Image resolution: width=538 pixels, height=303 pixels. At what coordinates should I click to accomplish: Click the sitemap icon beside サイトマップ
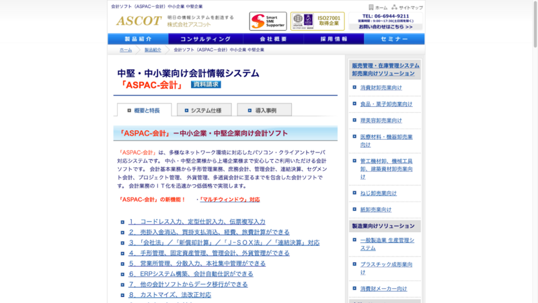coord(394,7)
